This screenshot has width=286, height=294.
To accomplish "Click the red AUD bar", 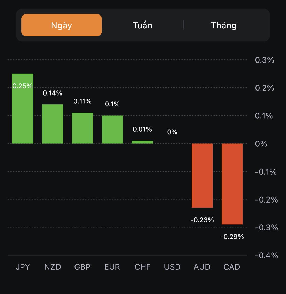I will tap(202, 175).
